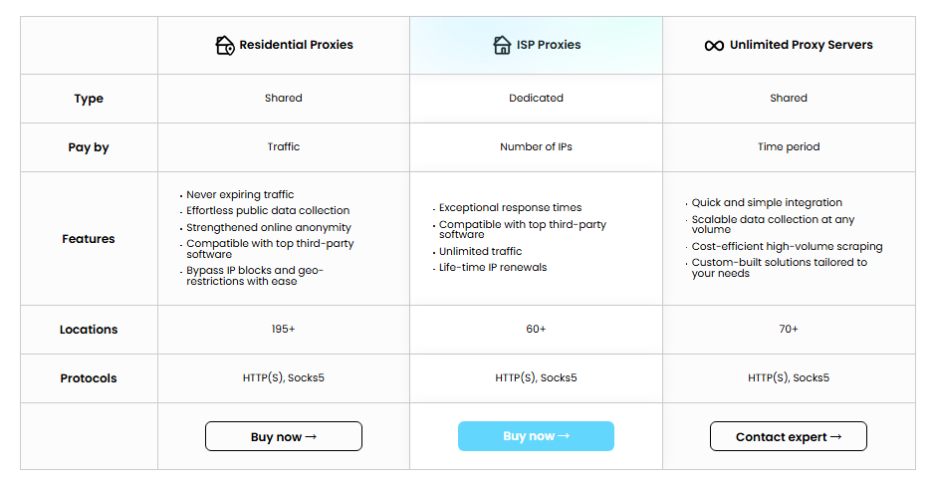Click the Protocols row label
This screenshot has width=932, height=483.
coord(89,378)
